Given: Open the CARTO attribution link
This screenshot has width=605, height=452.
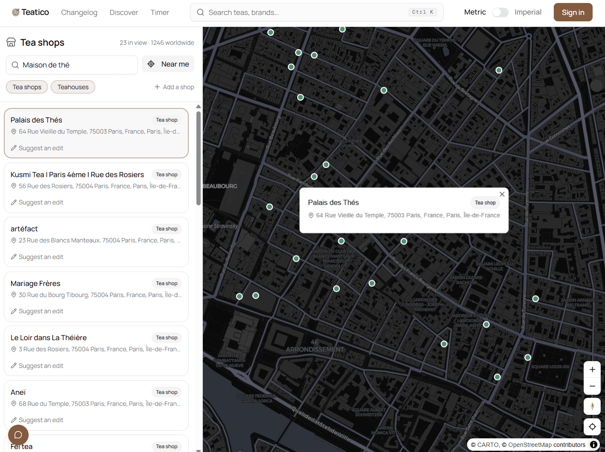Looking at the screenshot, I should [x=488, y=445].
